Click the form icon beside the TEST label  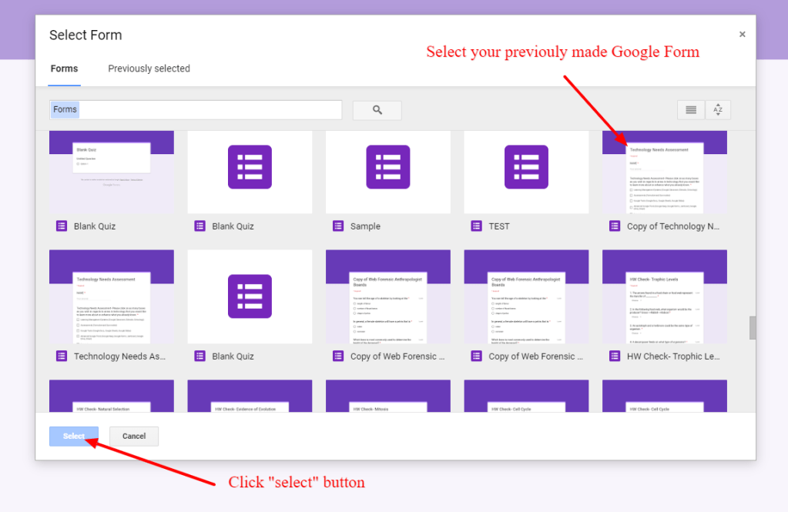click(x=476, y=226)
